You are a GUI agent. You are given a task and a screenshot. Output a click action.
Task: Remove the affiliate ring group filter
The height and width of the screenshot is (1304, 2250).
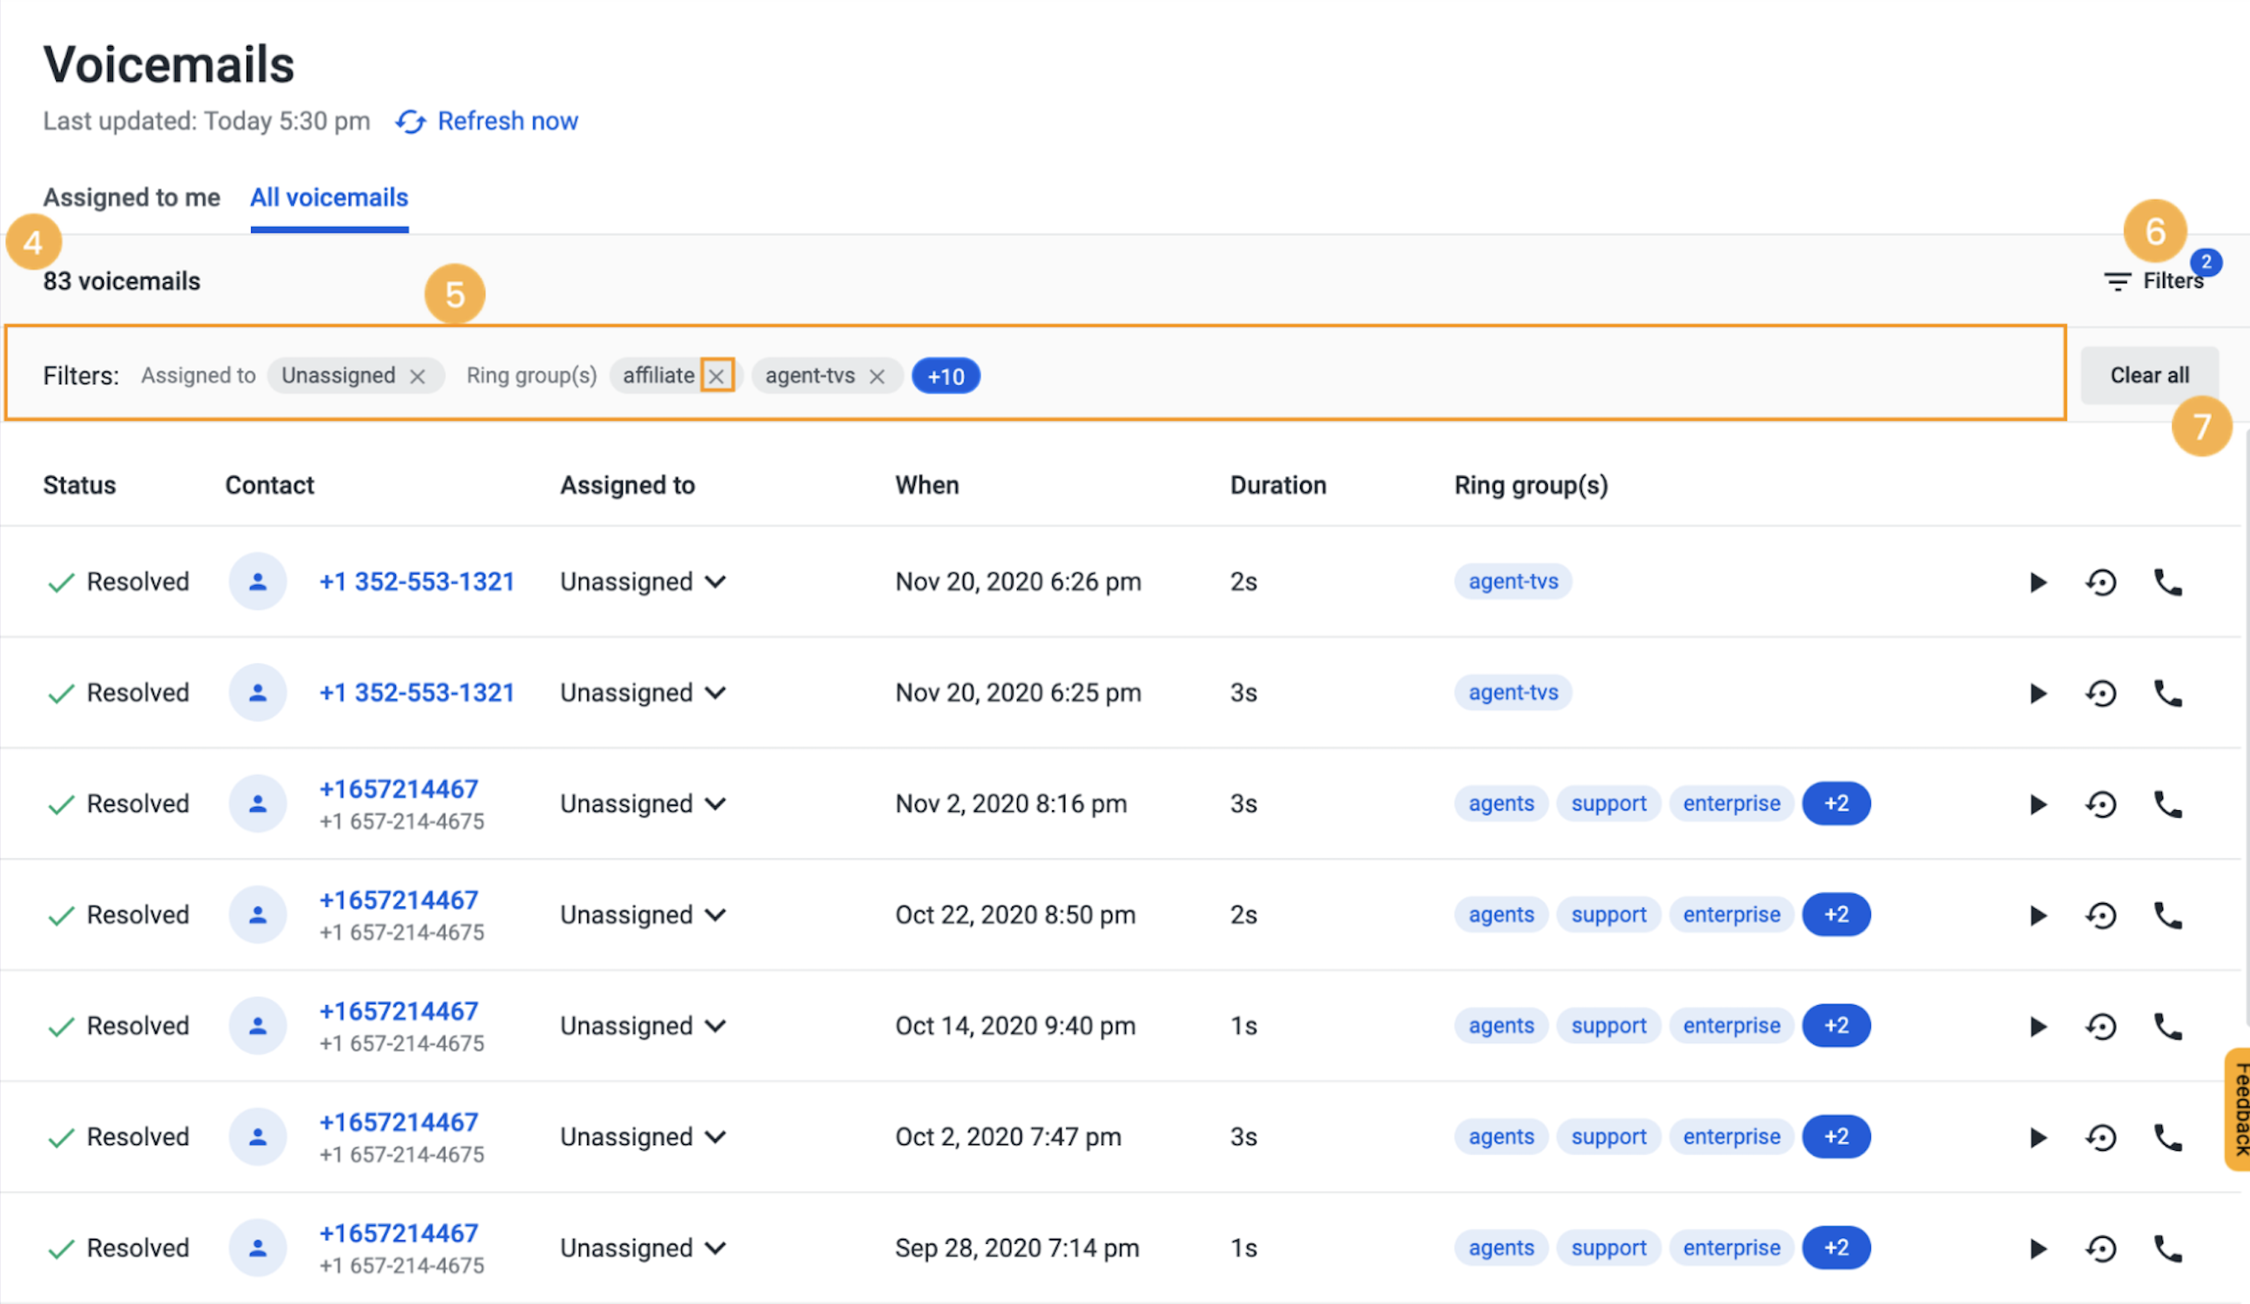716,377
